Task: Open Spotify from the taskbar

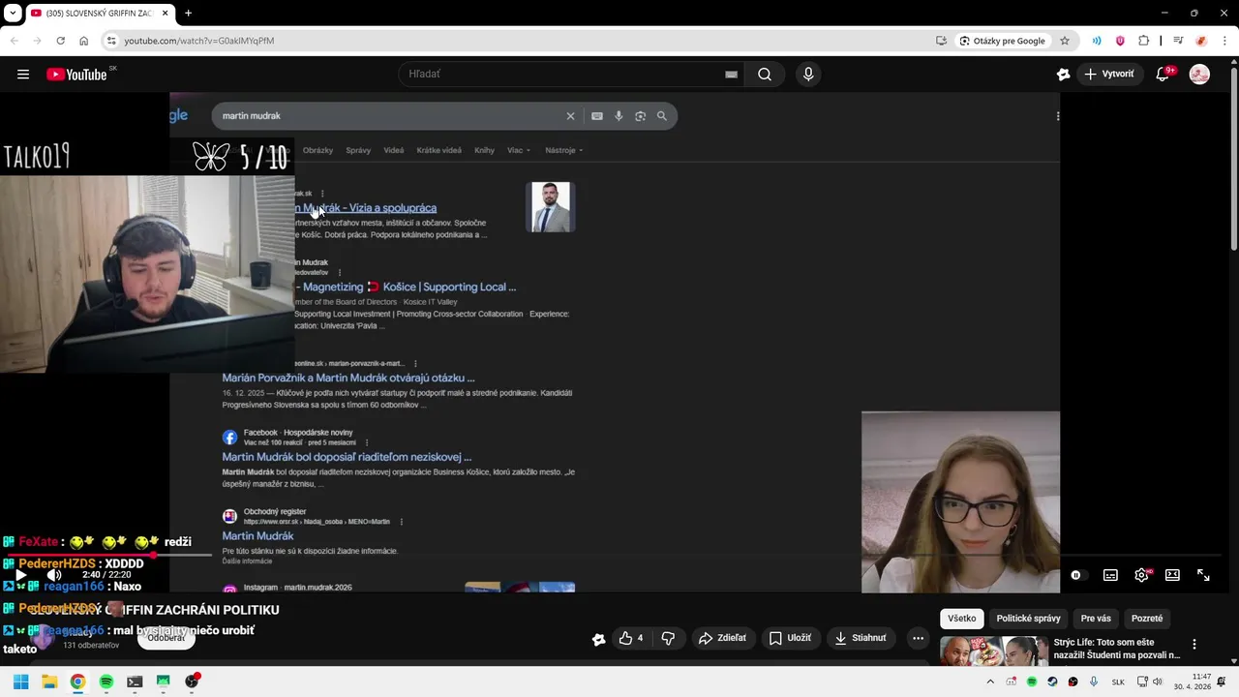Action: pyautogui.click(x=106, y=682)
